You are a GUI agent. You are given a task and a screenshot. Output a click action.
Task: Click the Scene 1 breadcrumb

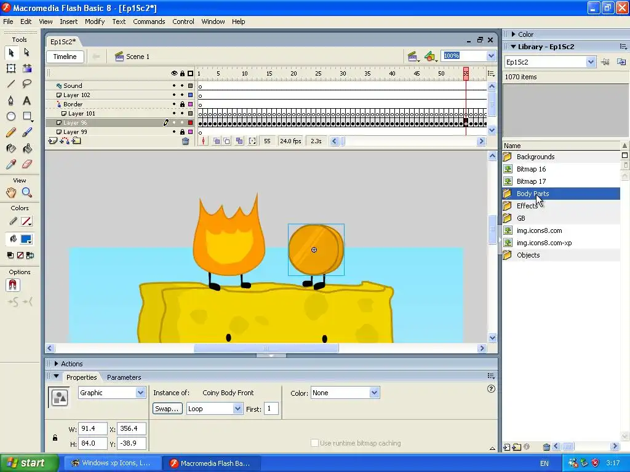tap(132, 57)
